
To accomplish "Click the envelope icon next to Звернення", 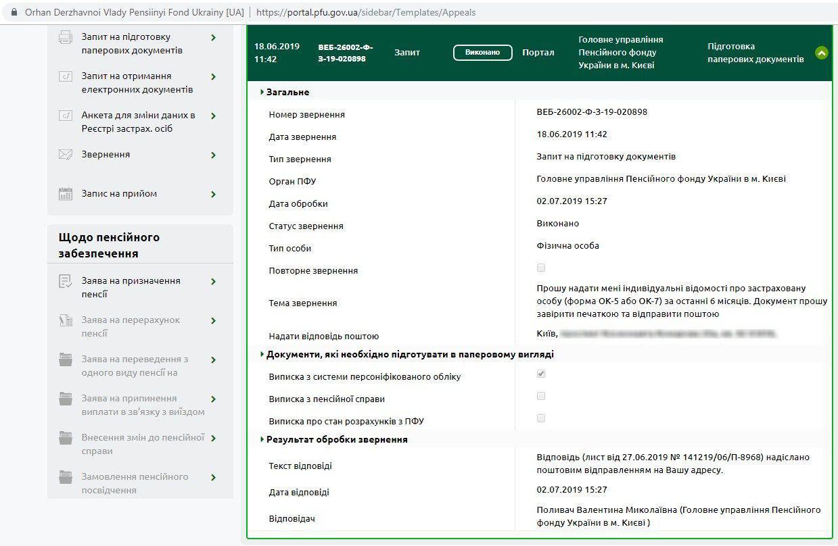I will pyautogui.click(x=65, y=155).
